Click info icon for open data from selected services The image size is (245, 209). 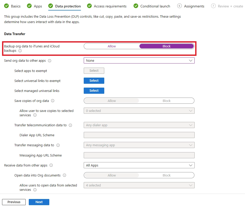(35, 190)
